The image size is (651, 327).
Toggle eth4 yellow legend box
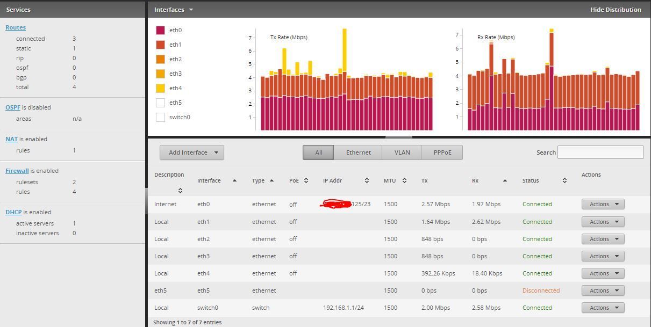(160, 88)
